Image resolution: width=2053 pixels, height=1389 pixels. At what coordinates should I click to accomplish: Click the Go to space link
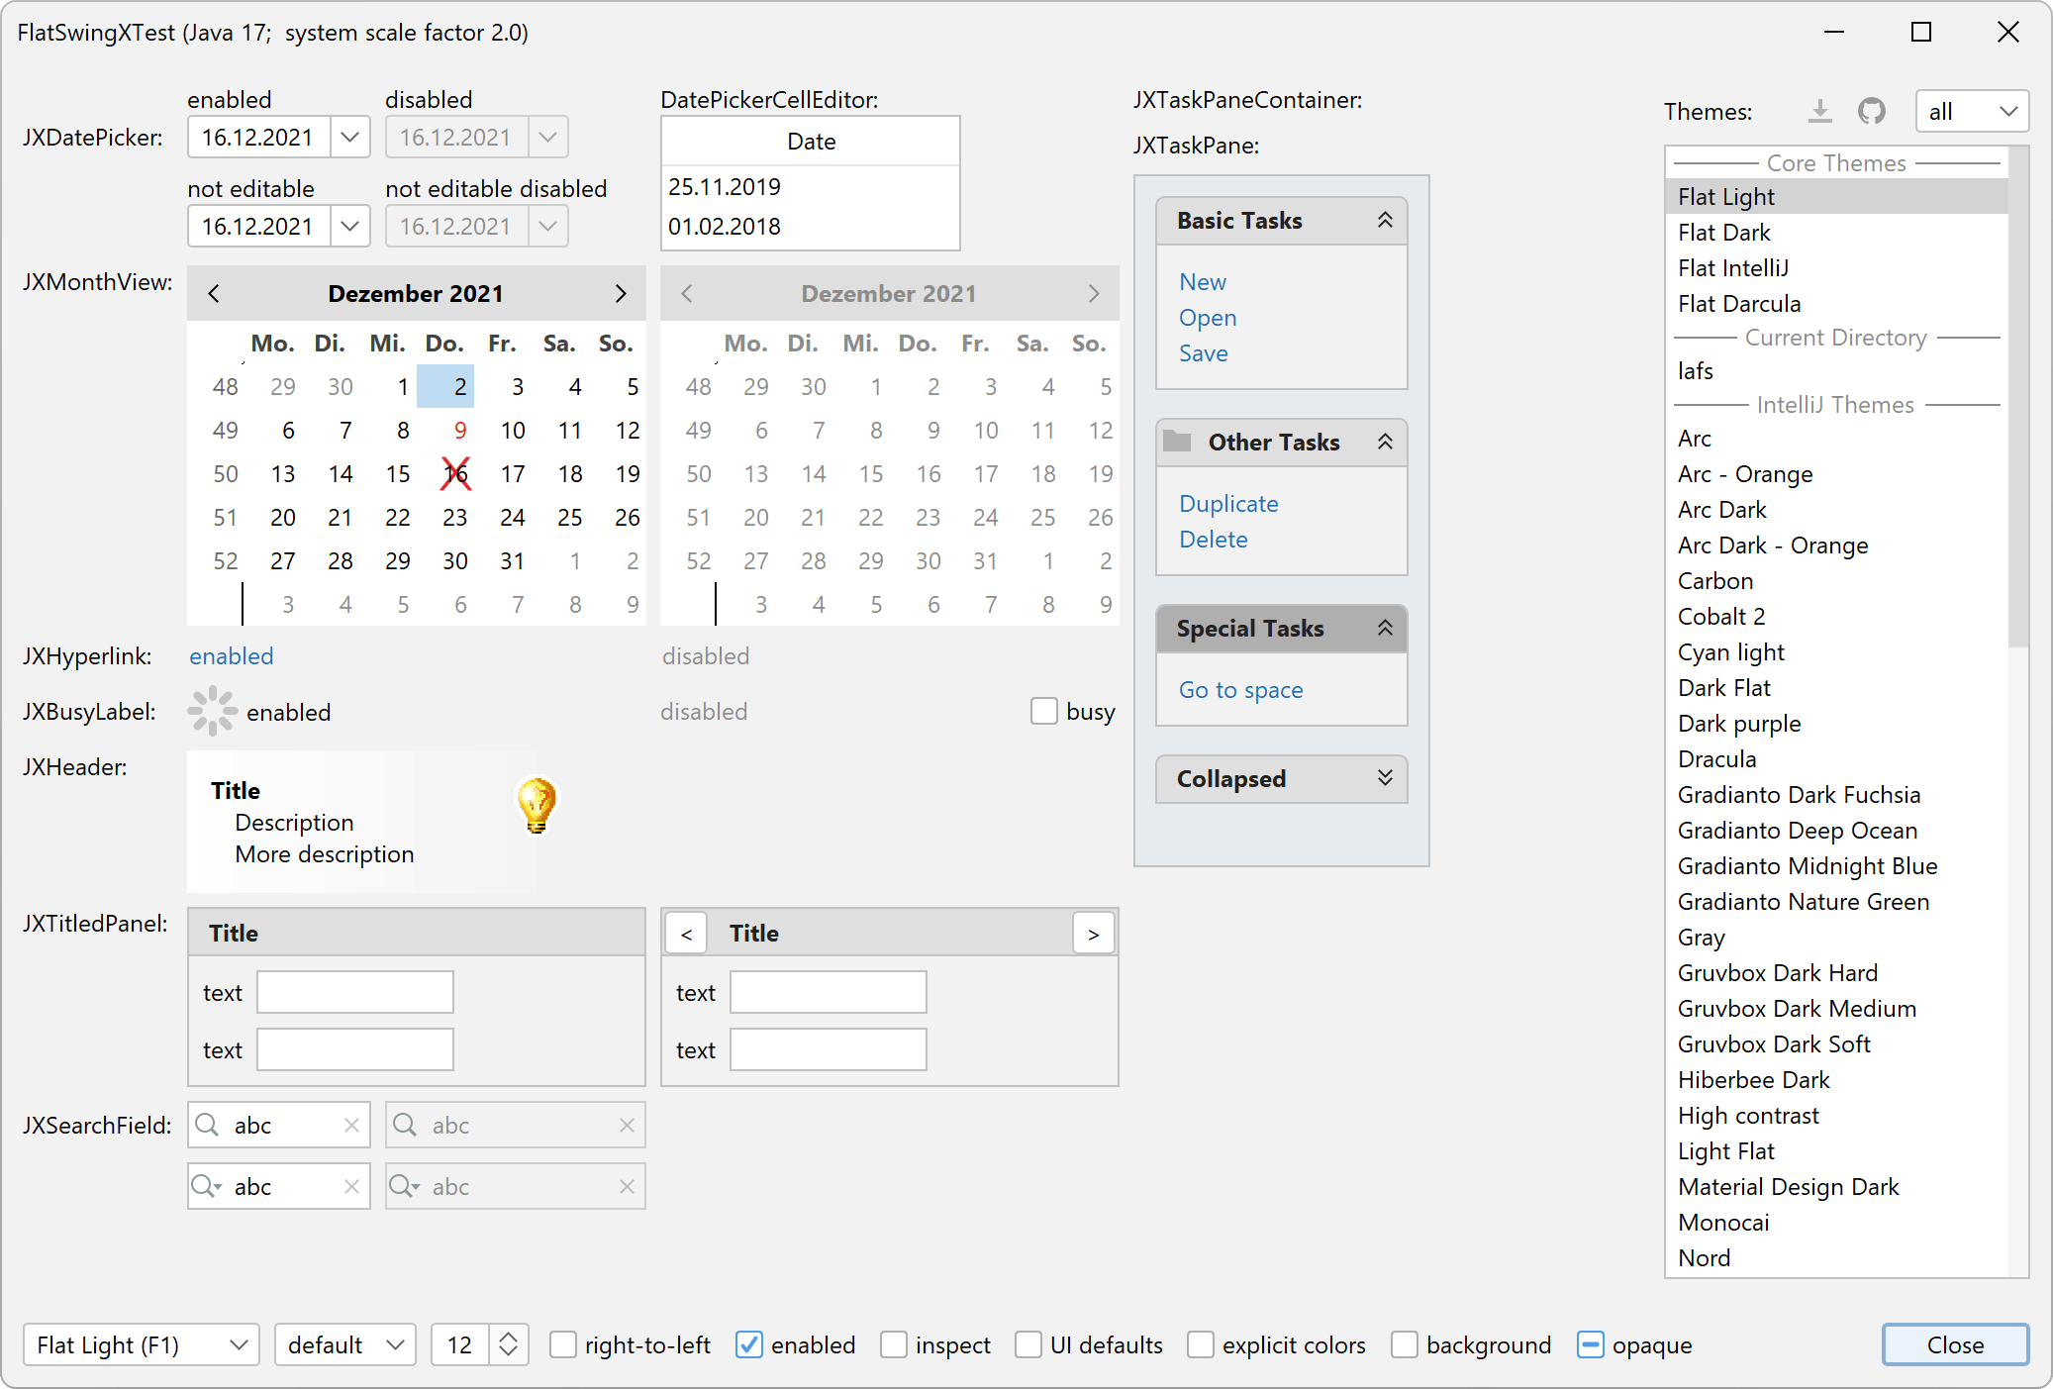[x=1240, y=690]
